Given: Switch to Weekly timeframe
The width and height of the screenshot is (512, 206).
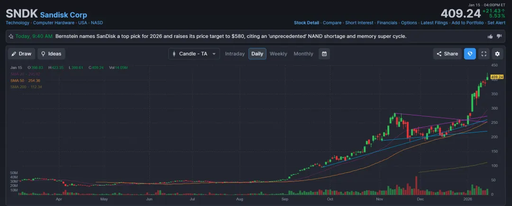Looking at the screenshot, I should 278,54.
